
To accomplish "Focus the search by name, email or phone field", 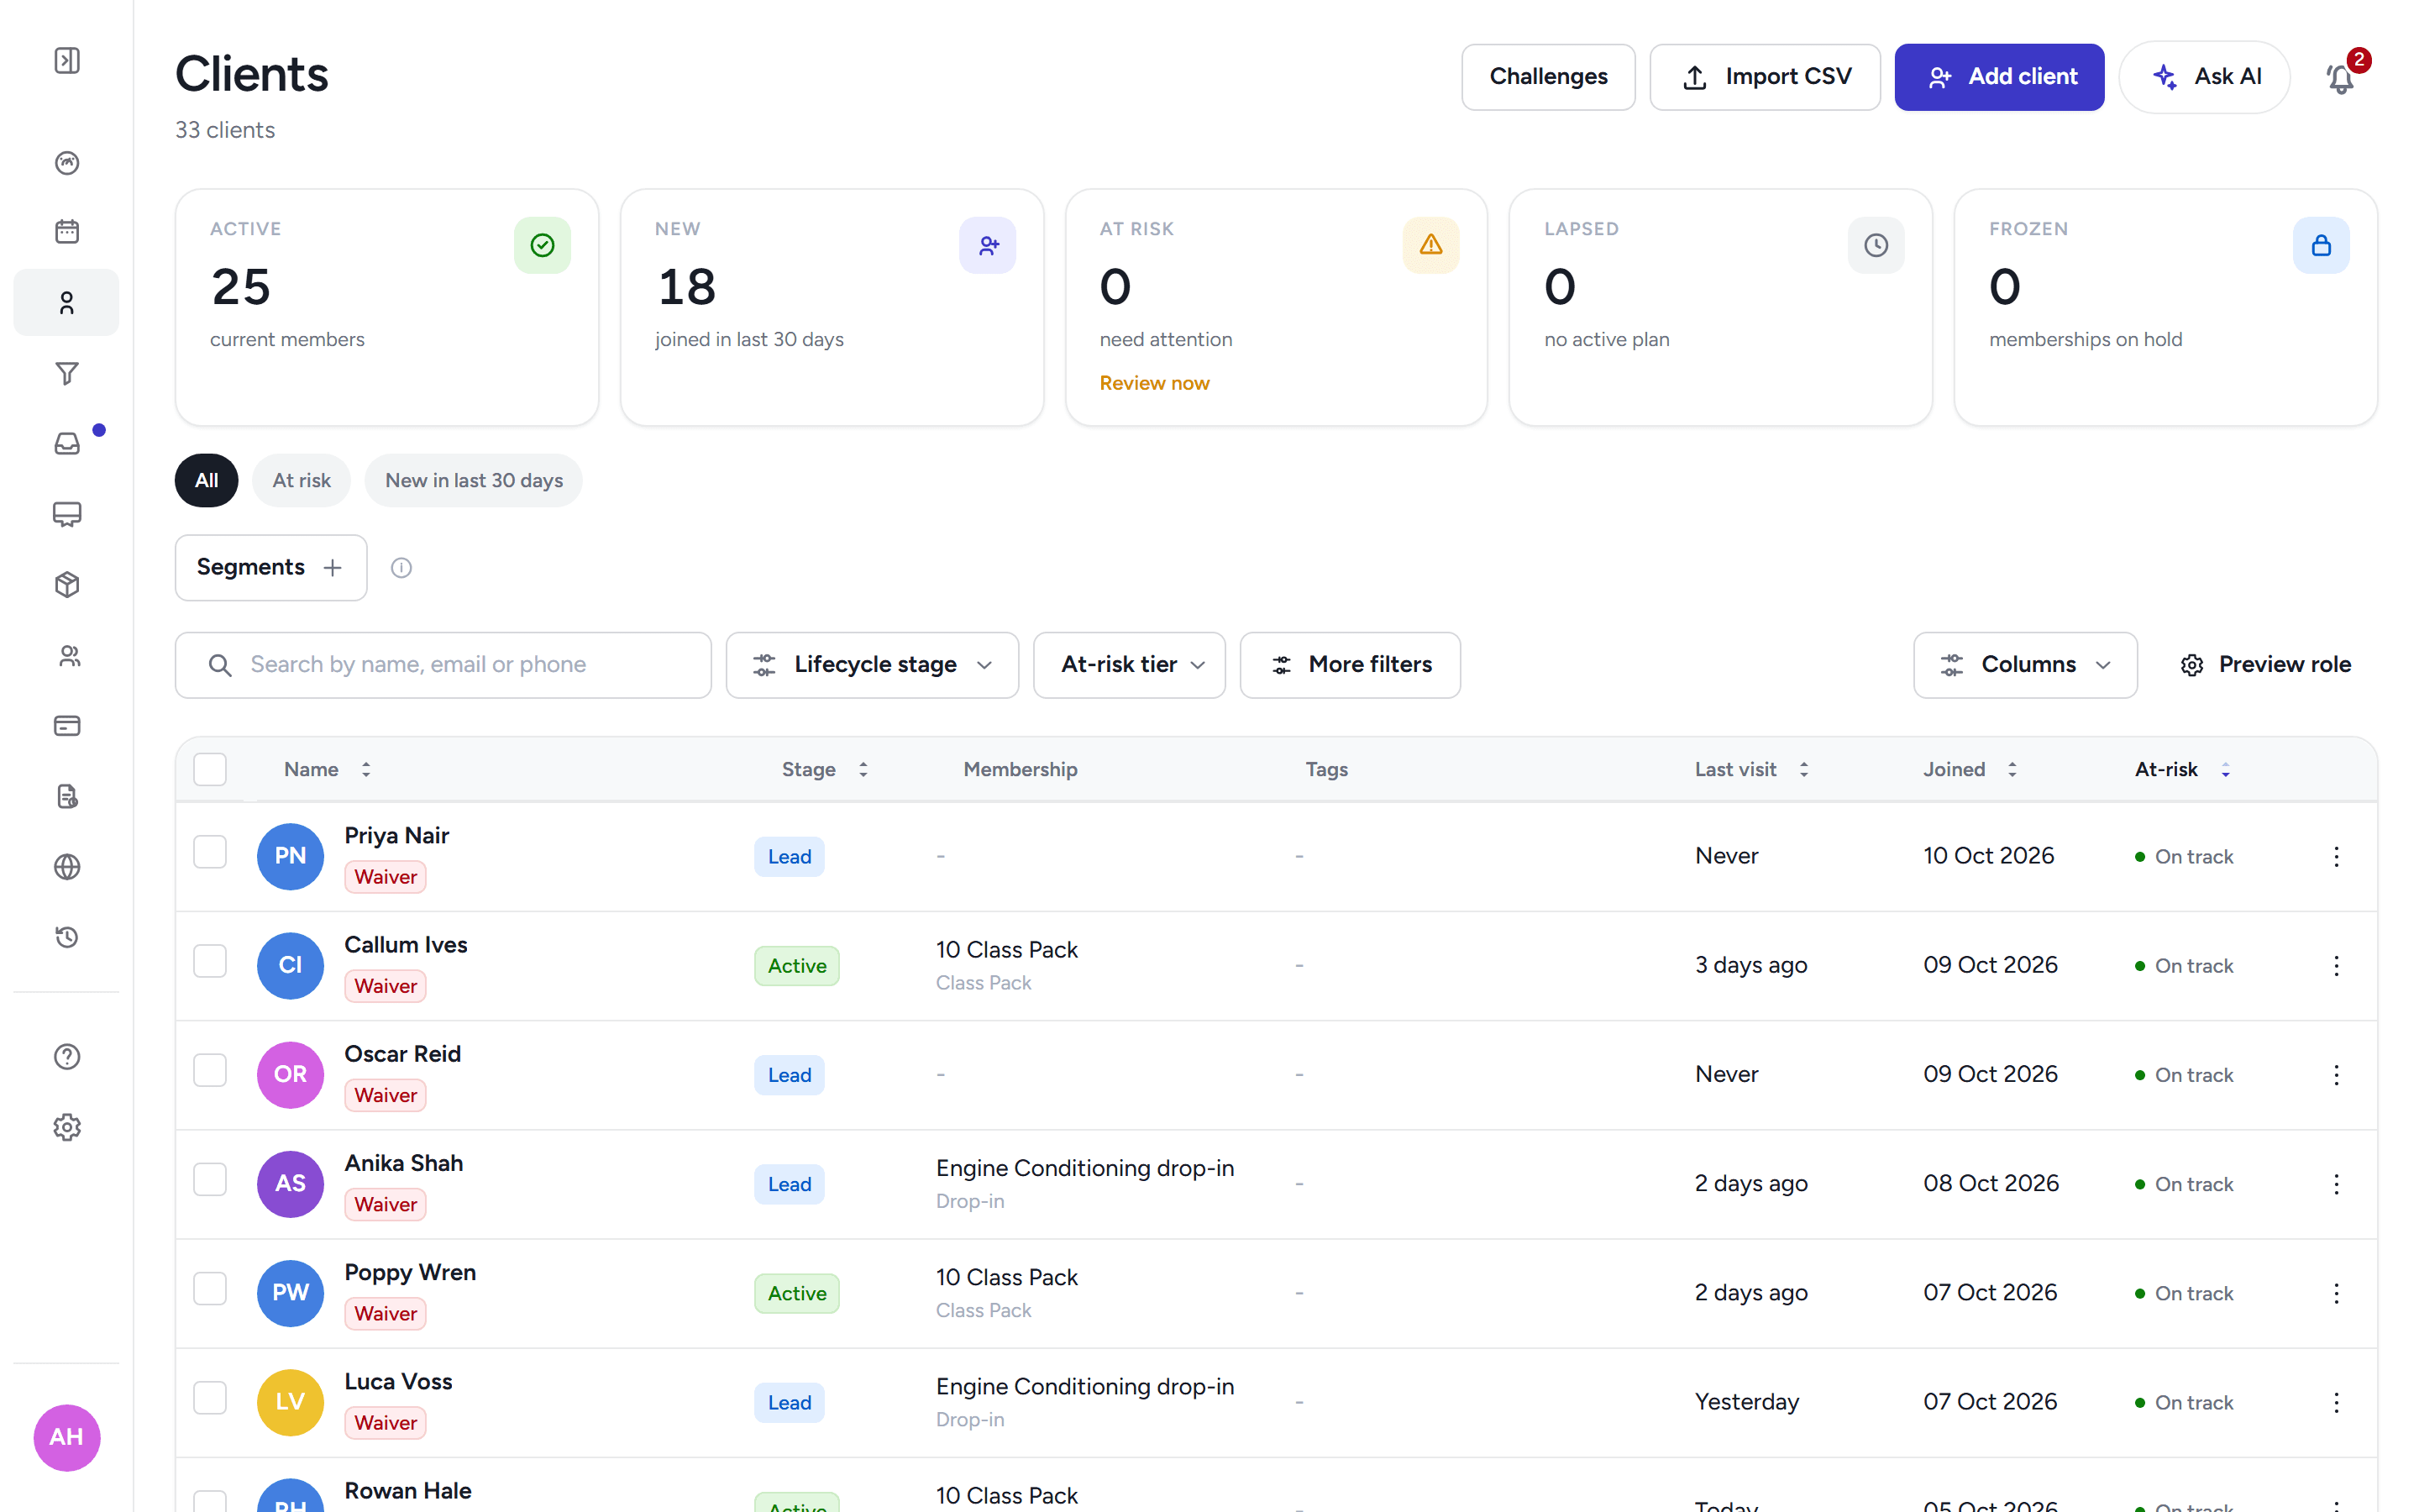I will click(x=443, y=664).
